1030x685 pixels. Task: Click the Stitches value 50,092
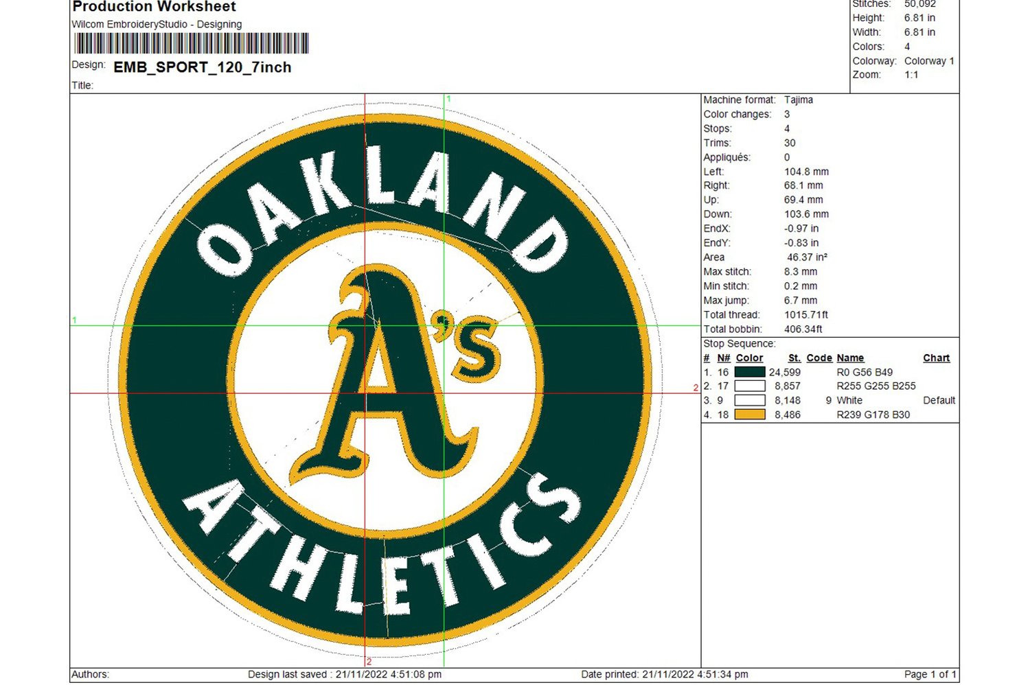tap(919, 4)
